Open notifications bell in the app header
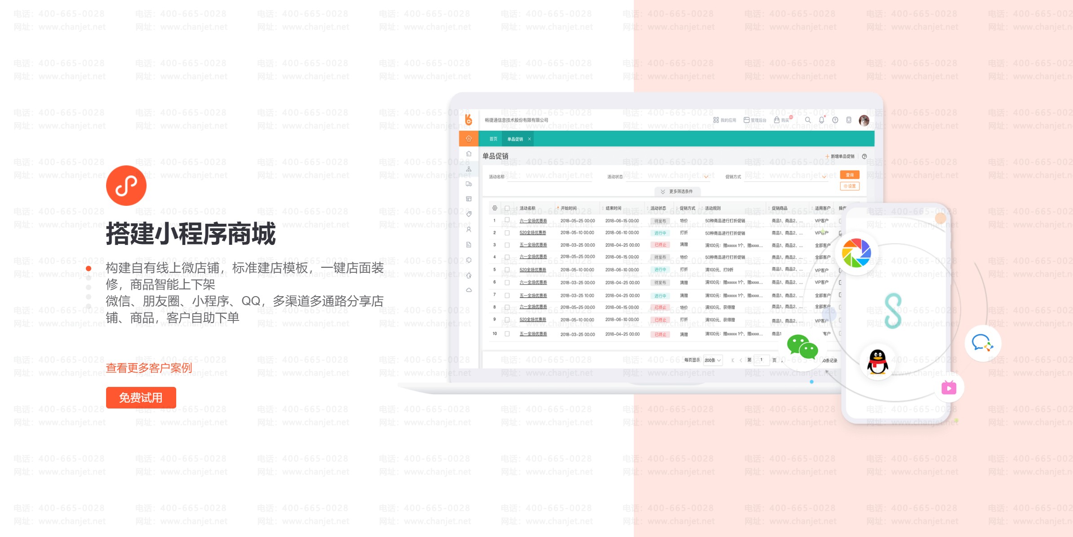1073x537 pixels. point(821,120)
